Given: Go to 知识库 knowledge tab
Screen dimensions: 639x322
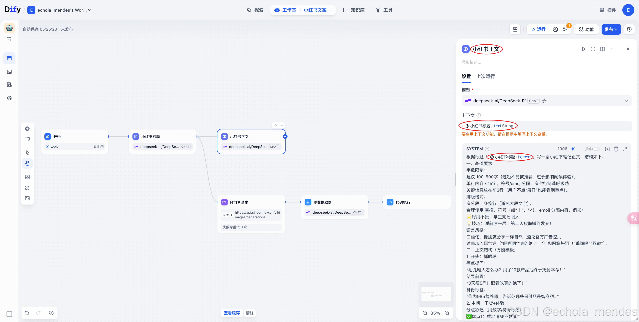Looking at the screenshot, I should coord(354,10).
